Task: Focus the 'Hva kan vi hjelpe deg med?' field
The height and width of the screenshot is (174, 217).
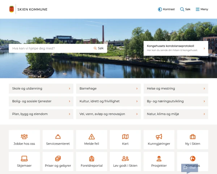Action: pyautogui.click(x=51, y=48)
